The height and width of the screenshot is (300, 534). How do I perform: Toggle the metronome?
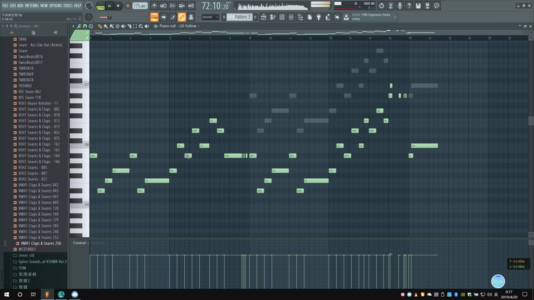pos(154,6)
